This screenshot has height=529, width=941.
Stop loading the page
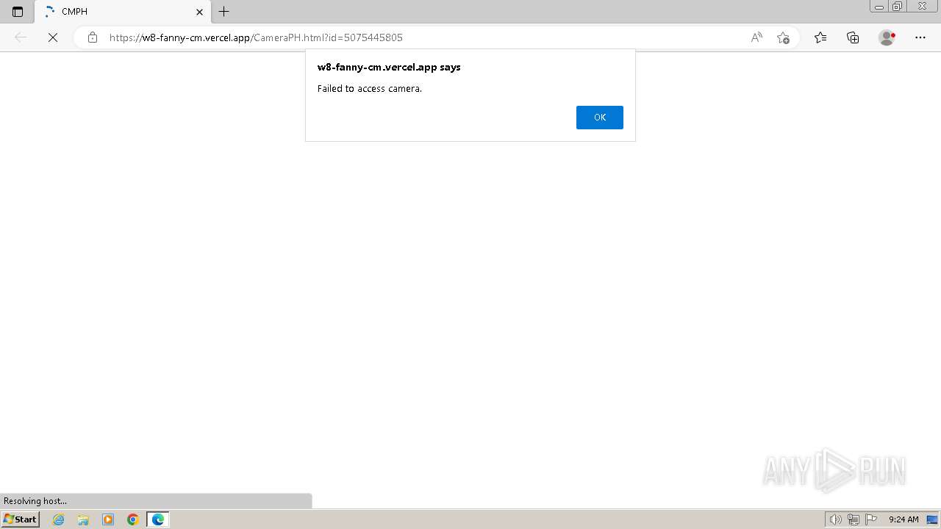point(53,37)
